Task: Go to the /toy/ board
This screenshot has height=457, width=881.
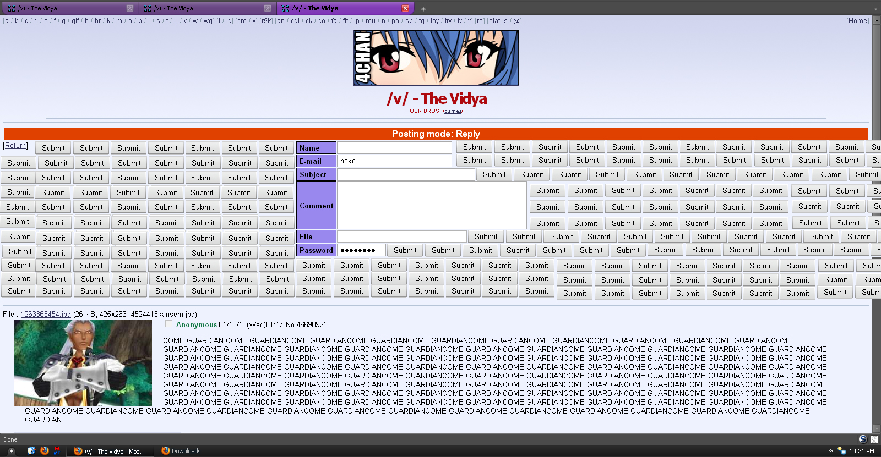Action: (x=434, y=21)
